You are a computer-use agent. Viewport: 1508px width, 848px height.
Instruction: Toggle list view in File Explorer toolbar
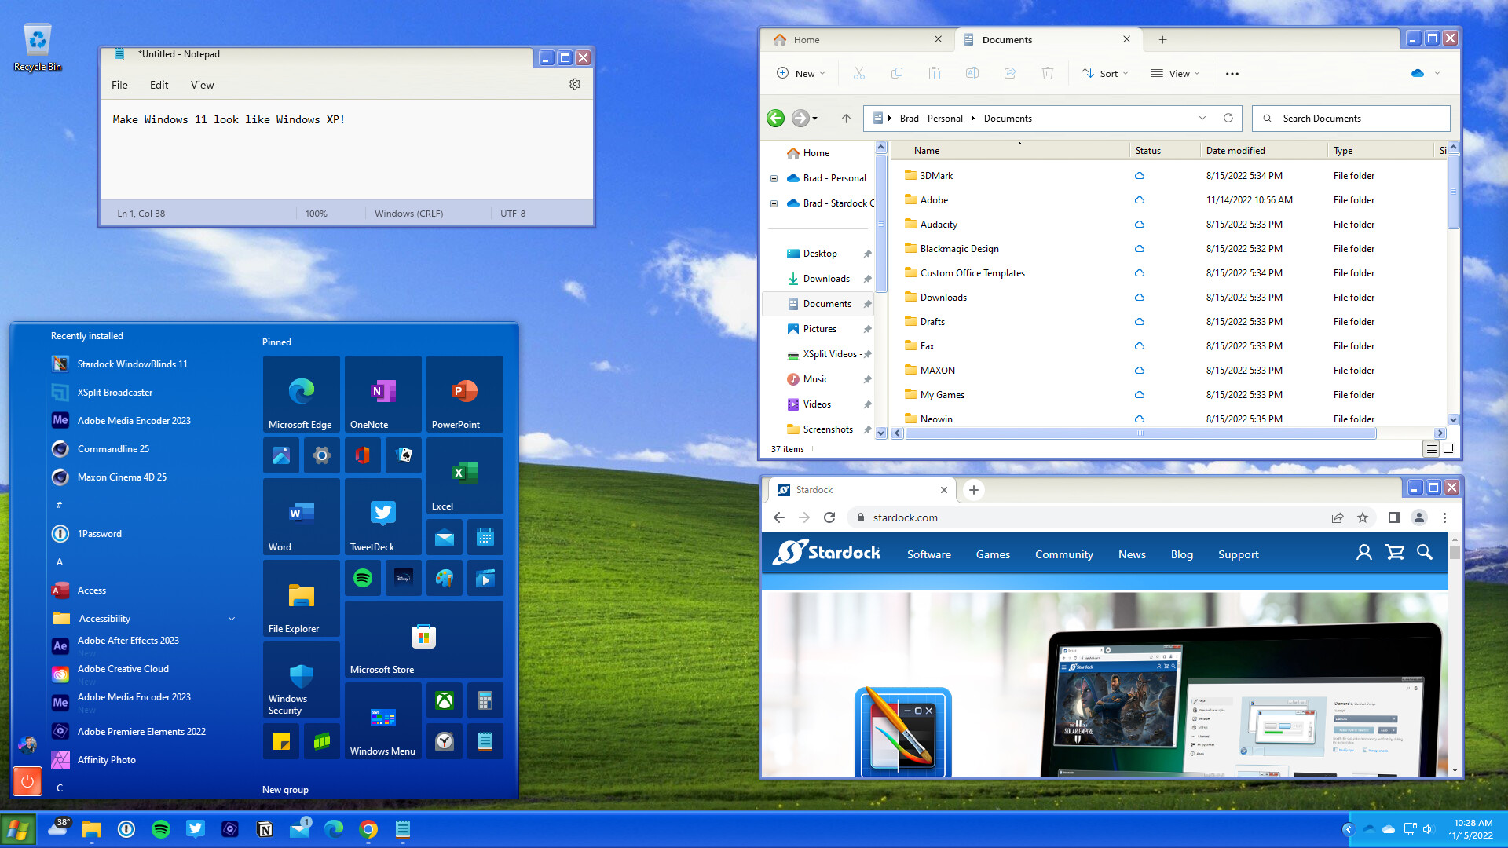[1431, 448]
